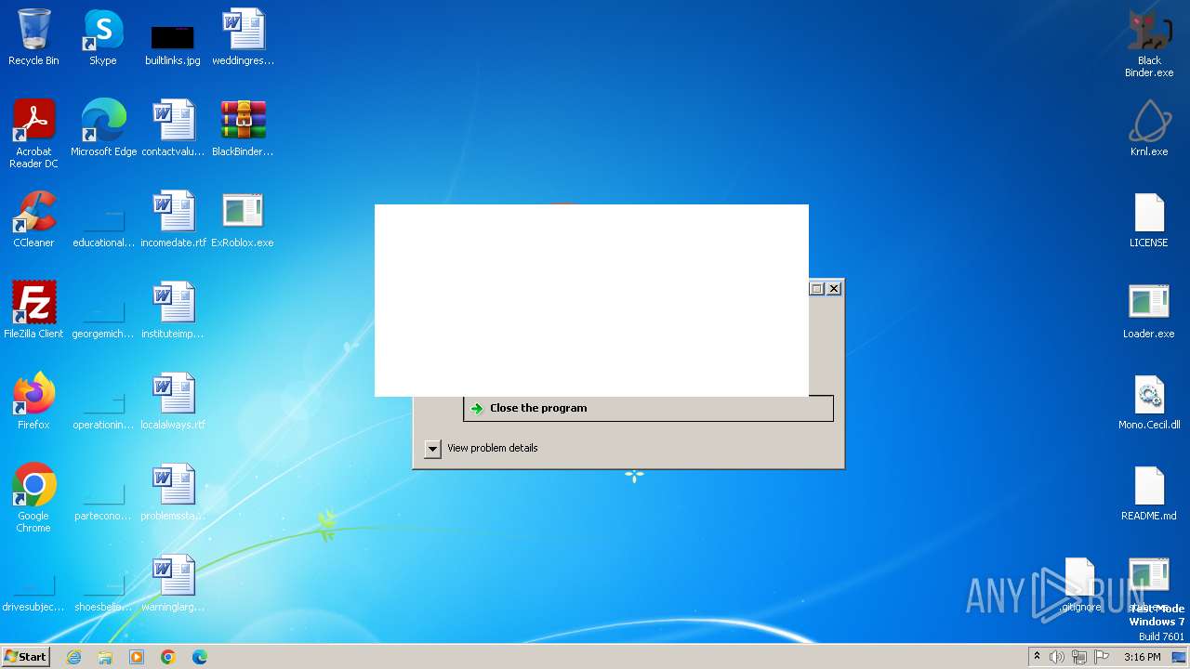Viewport: 1190px width, 669px height.
Task: Click the 3:16 PM clock
Action: 1142,657
